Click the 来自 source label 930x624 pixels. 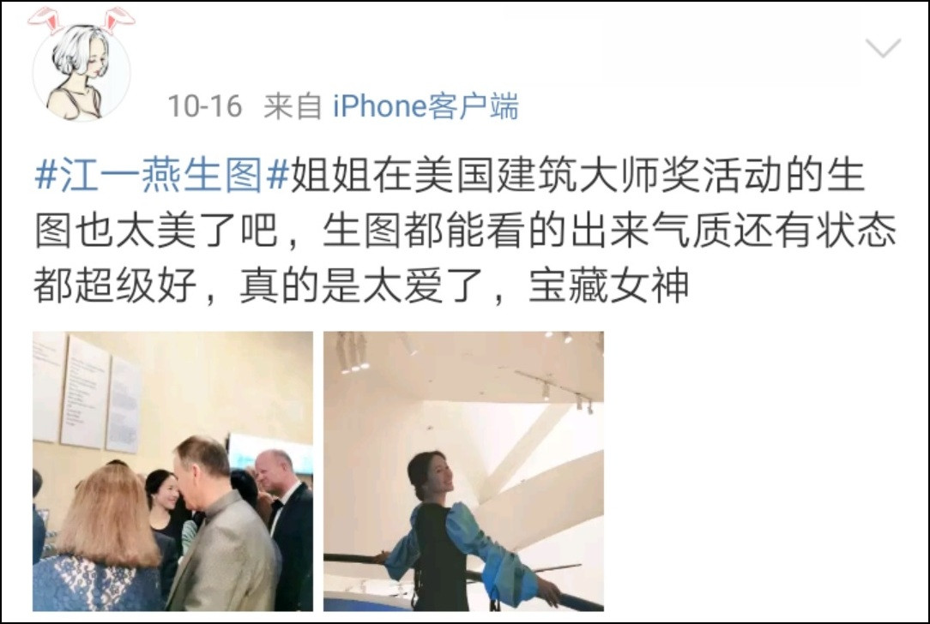coord(293,106)
